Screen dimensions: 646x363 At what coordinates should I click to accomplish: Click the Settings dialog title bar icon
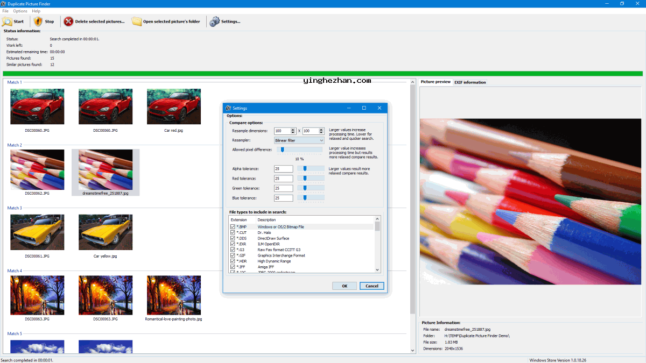click(228, 108)
